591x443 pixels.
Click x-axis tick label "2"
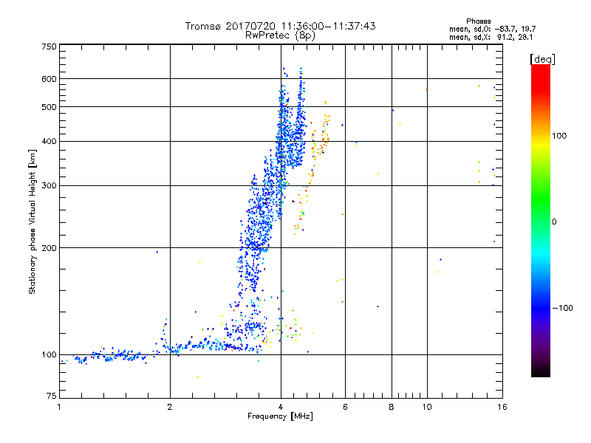(170, 407)
